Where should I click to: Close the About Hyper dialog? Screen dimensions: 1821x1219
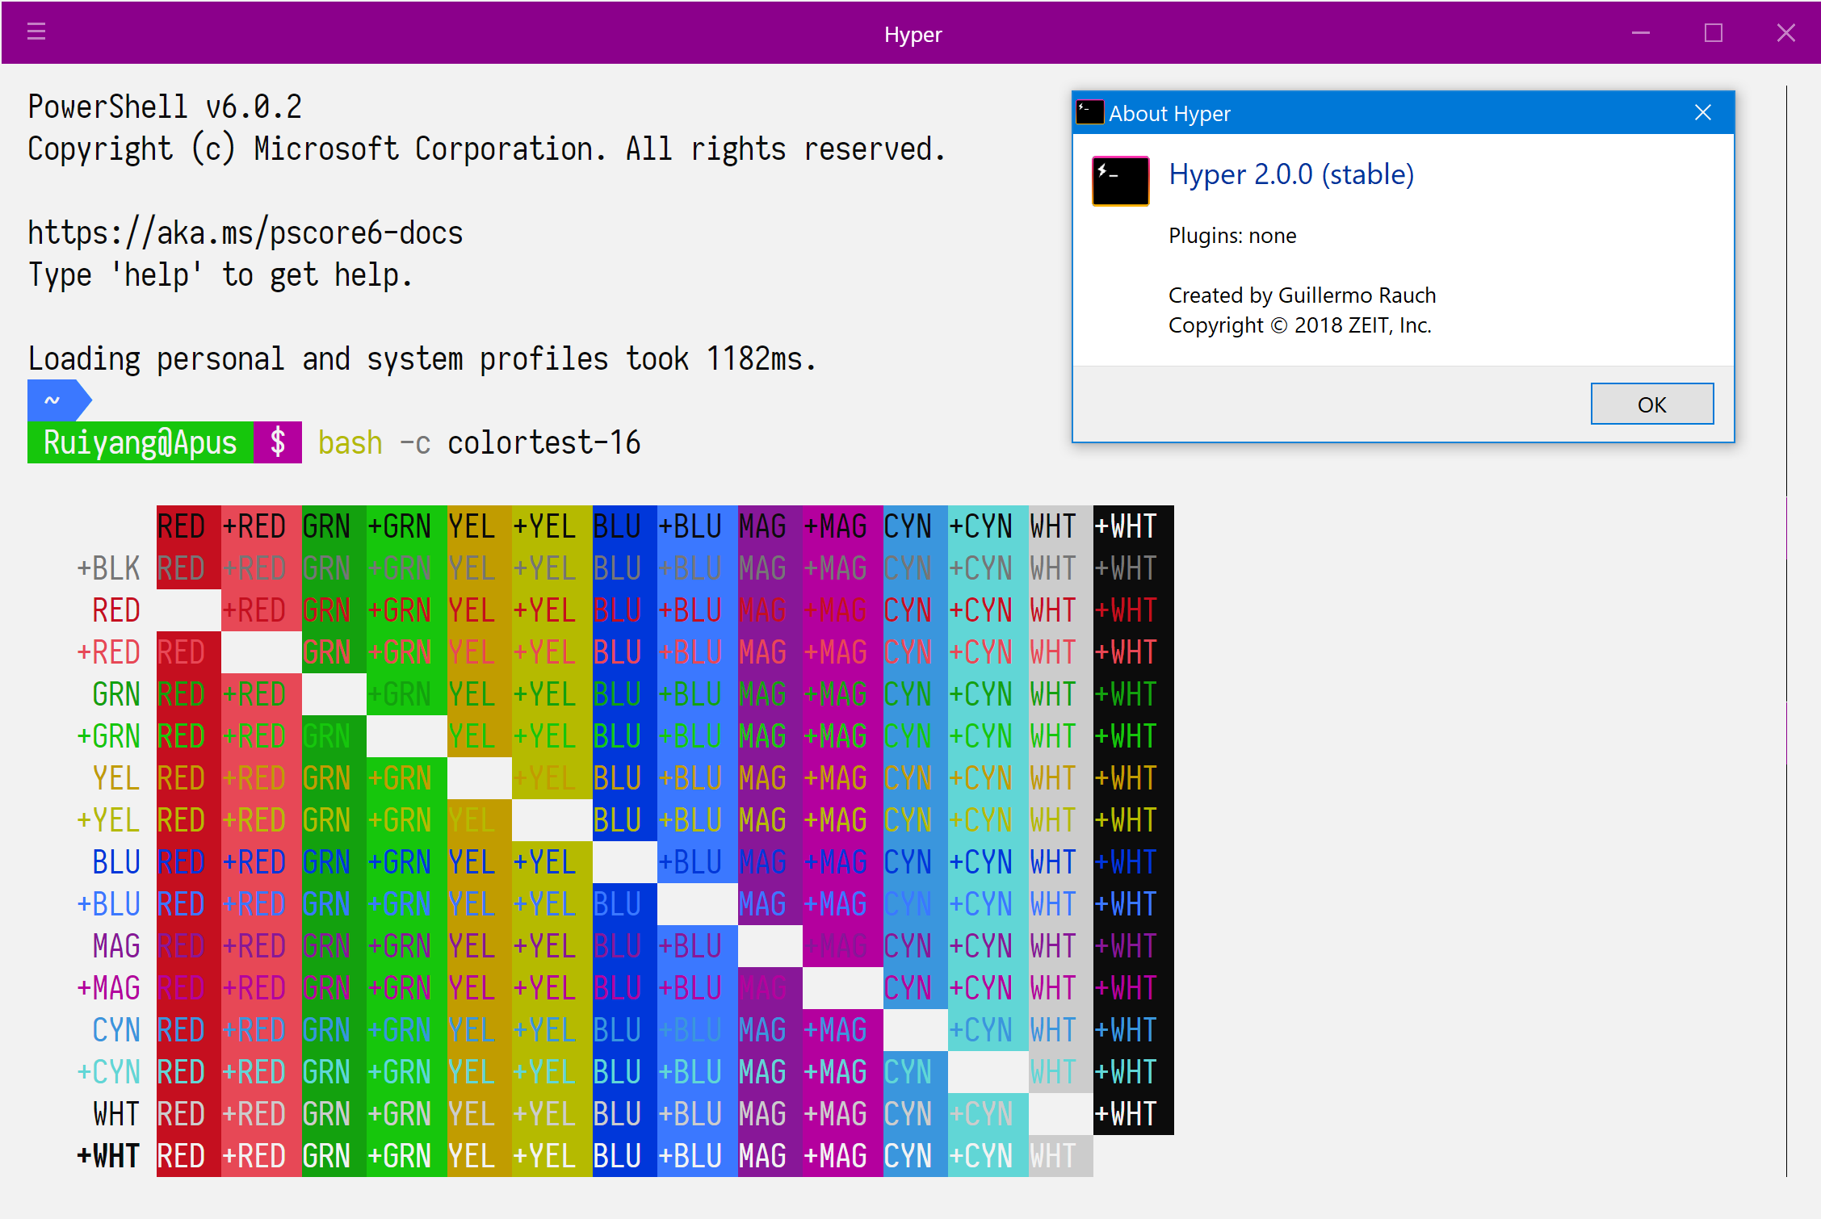1702,113
